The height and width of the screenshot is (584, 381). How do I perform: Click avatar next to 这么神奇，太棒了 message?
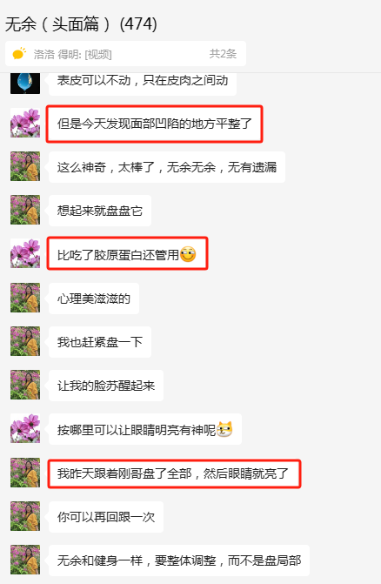click(25, 166)
